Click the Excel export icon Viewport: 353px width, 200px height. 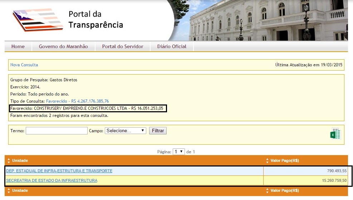(x=335, y=134)
